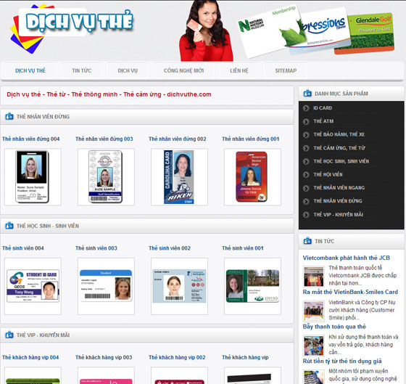Click the card icon beside Tin Tức sidebar heading
Viewport: 406px width, 384px height.
click(x=307, y=241)
